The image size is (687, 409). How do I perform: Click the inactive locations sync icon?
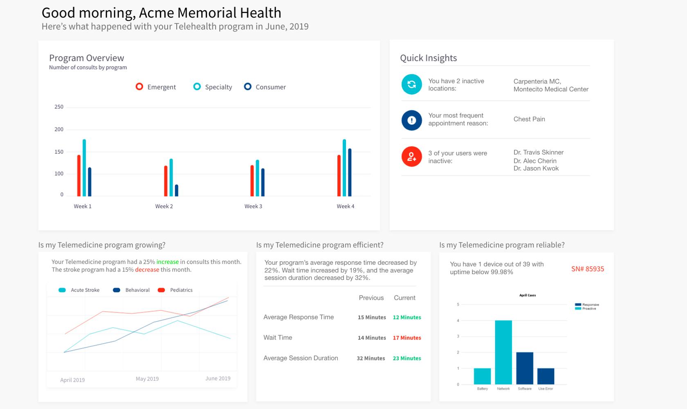point(411,84)
